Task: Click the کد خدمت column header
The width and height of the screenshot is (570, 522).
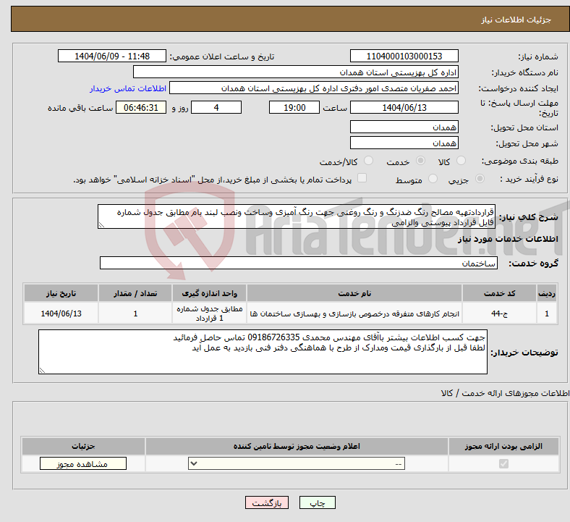Action: (x=500, y=293)
